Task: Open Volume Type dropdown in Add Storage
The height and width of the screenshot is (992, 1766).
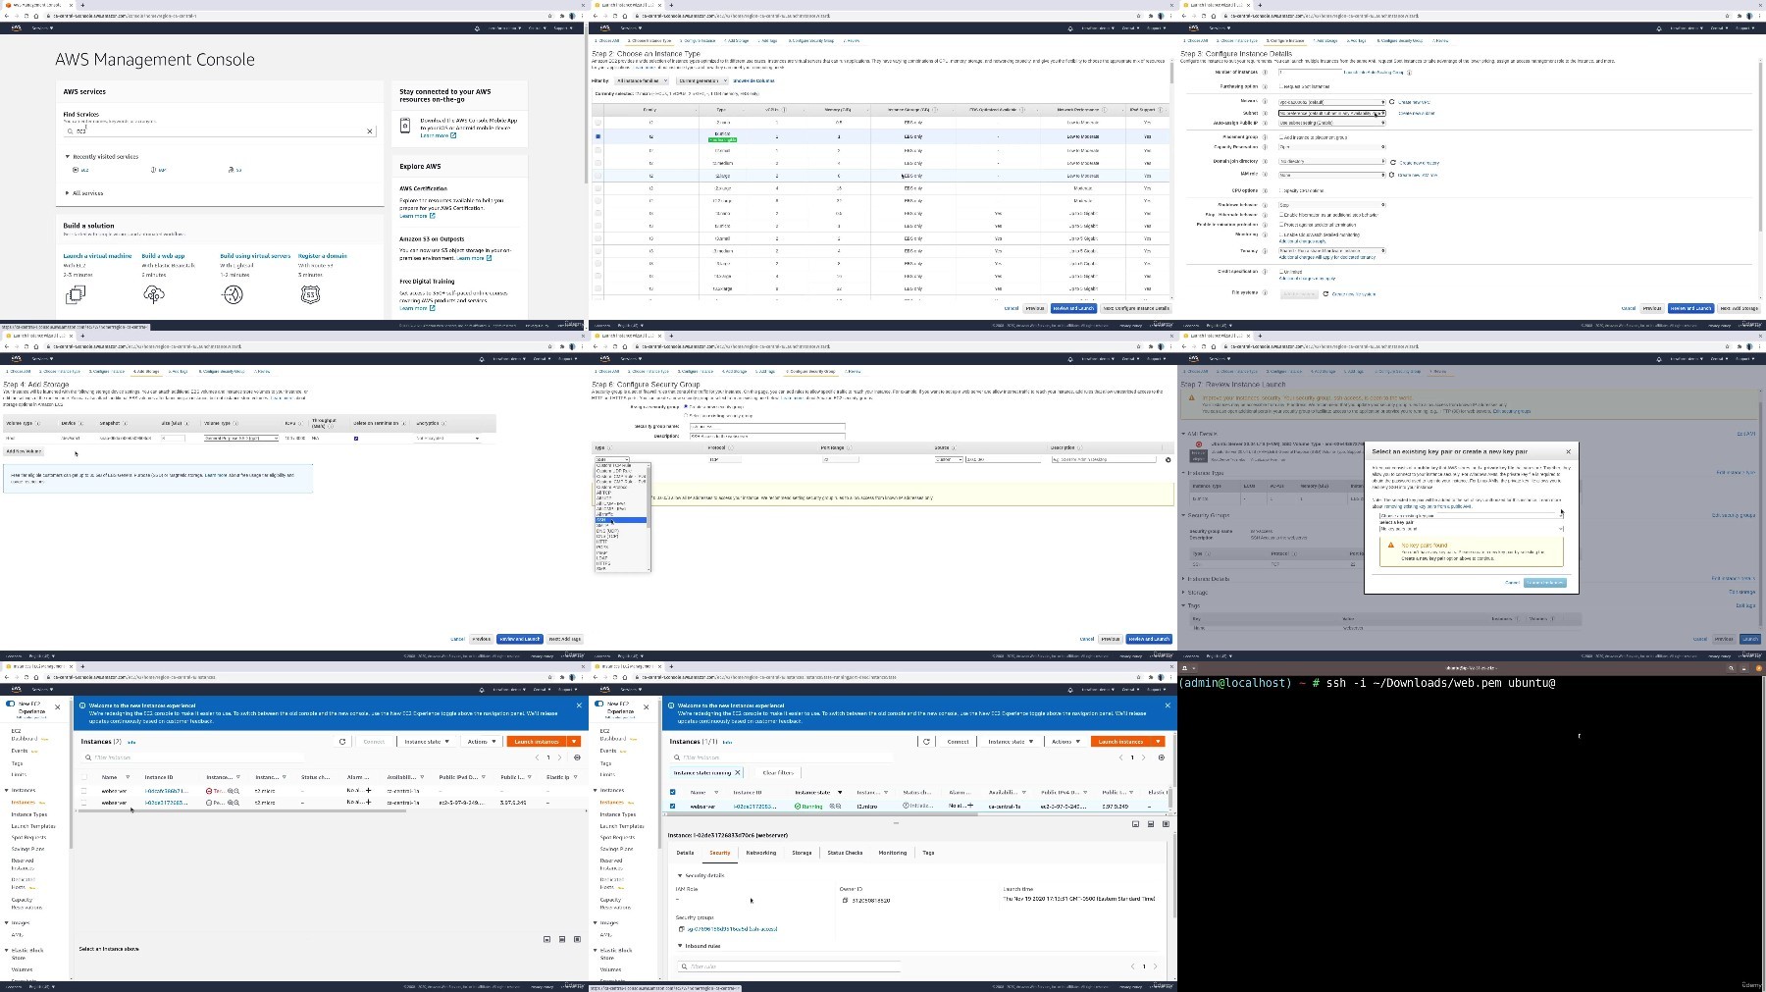Action: 241,439
